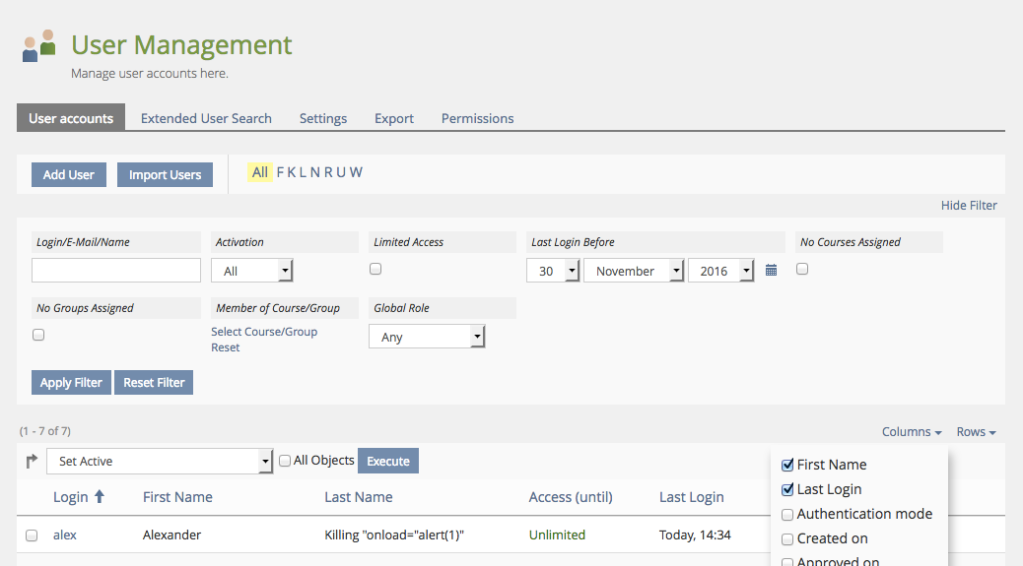Filter users by letter K

click(292, 172)
